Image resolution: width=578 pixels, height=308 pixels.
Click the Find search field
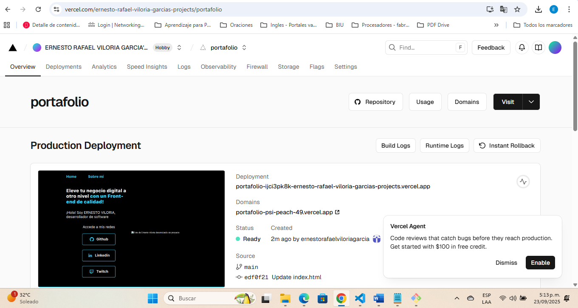tap(426, 48)
